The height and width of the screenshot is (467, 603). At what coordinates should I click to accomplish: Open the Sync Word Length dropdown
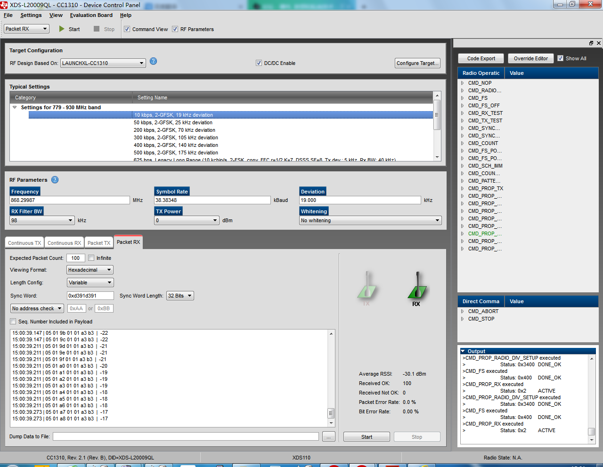180,296
